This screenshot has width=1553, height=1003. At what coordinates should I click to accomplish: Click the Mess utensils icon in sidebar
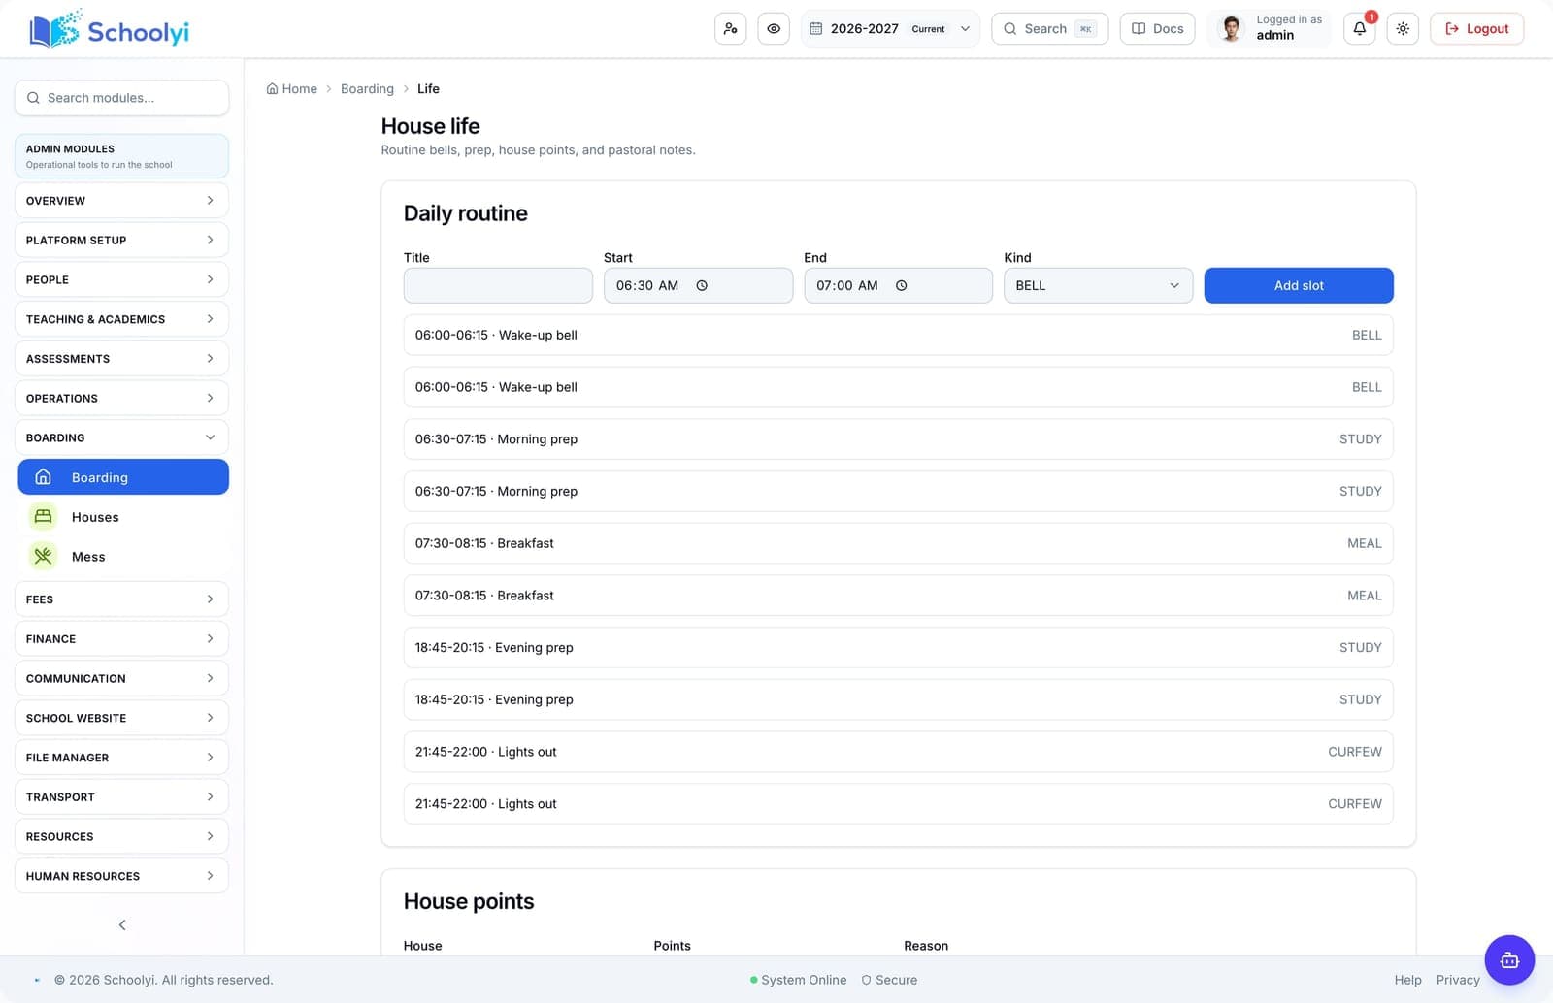coord(43,557)
